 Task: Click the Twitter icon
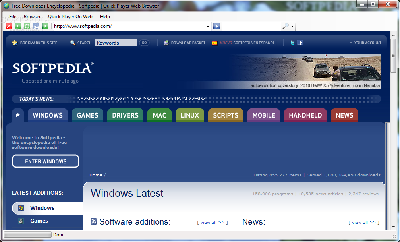292,43
